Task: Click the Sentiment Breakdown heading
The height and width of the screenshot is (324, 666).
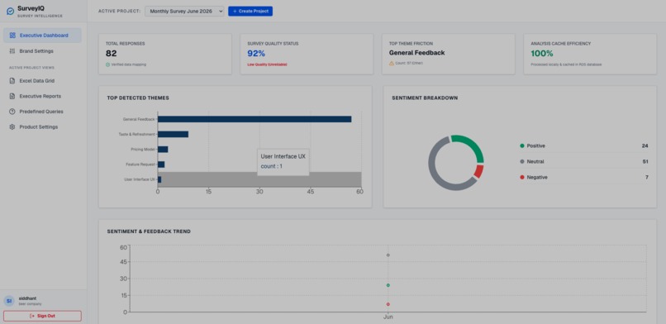Action: click(x=425, y=98)
